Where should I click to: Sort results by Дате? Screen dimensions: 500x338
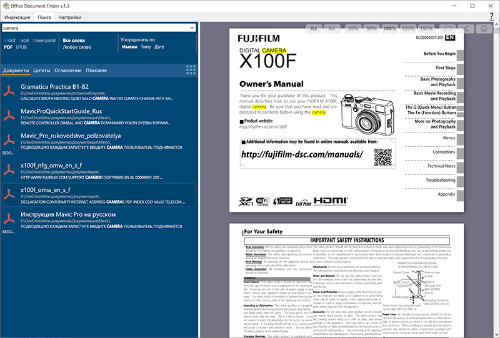coord(159,47)
